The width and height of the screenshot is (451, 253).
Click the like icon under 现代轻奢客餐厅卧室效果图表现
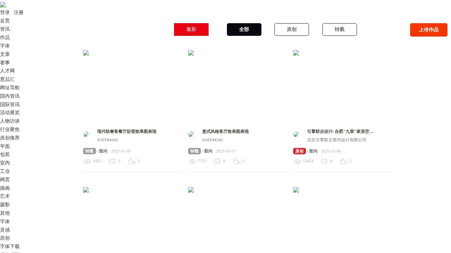(x=131, y=161)
